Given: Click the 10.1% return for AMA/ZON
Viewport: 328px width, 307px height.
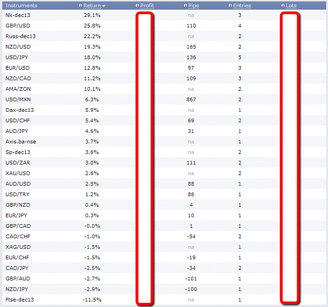Looking at the screenshot, I should tap(92, 89).
